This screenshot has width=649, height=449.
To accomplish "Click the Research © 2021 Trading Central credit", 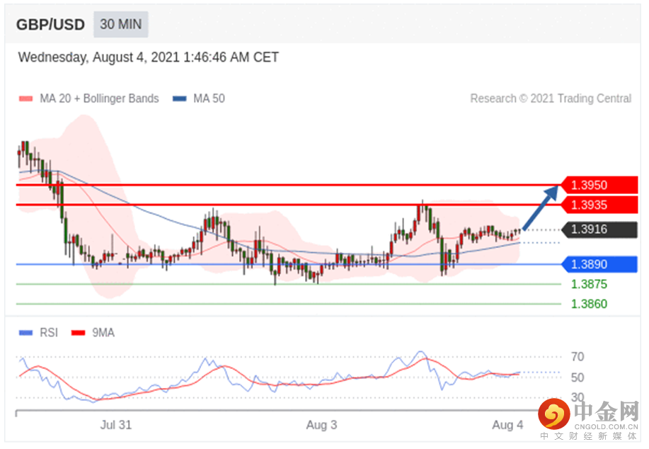I will point(551,98).
